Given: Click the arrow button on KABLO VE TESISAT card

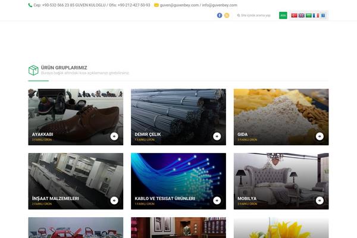Looking at the screenshot, I should click(217, 201).
